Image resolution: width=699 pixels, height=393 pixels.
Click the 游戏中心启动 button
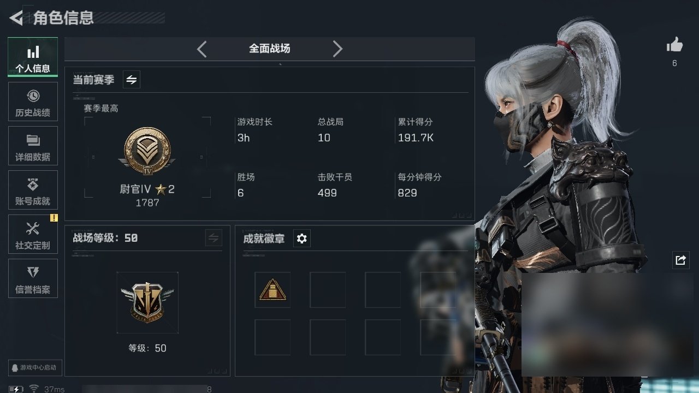[35, 367]
